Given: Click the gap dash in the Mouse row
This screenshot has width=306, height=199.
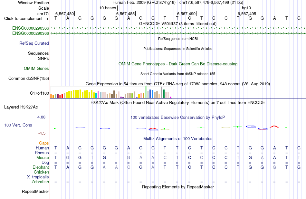Looking at the screenshot, I should (x=116, y=158).
